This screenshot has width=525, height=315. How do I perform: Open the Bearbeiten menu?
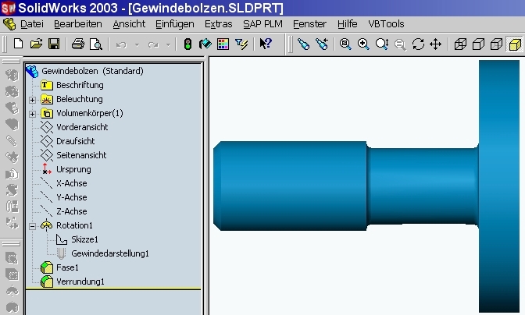pos(78,24)
